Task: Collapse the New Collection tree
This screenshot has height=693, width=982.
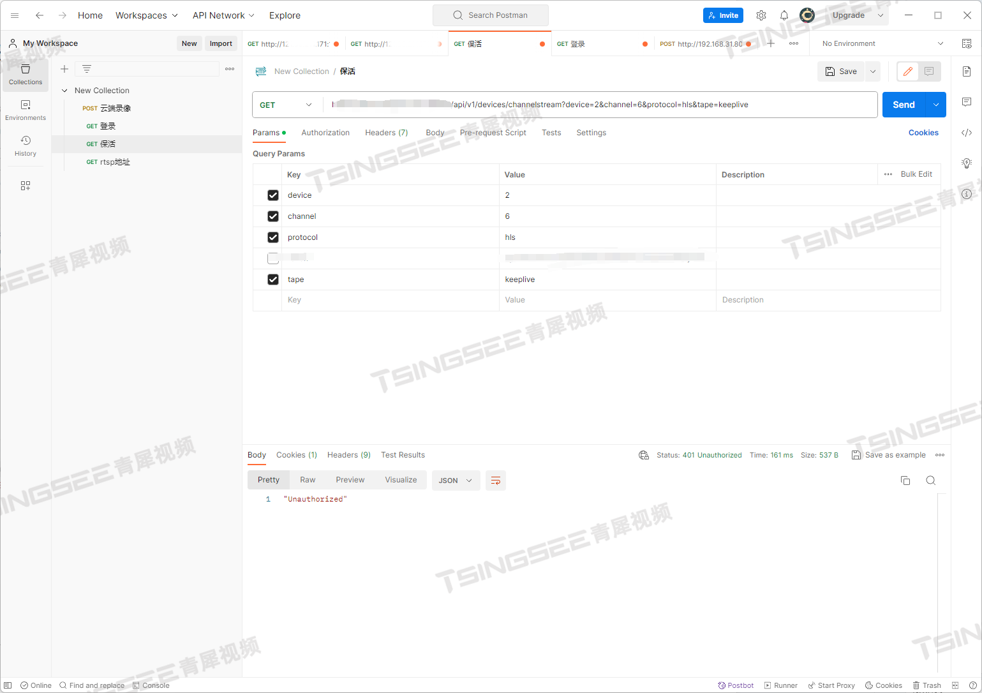Action: tap(64, 91)
